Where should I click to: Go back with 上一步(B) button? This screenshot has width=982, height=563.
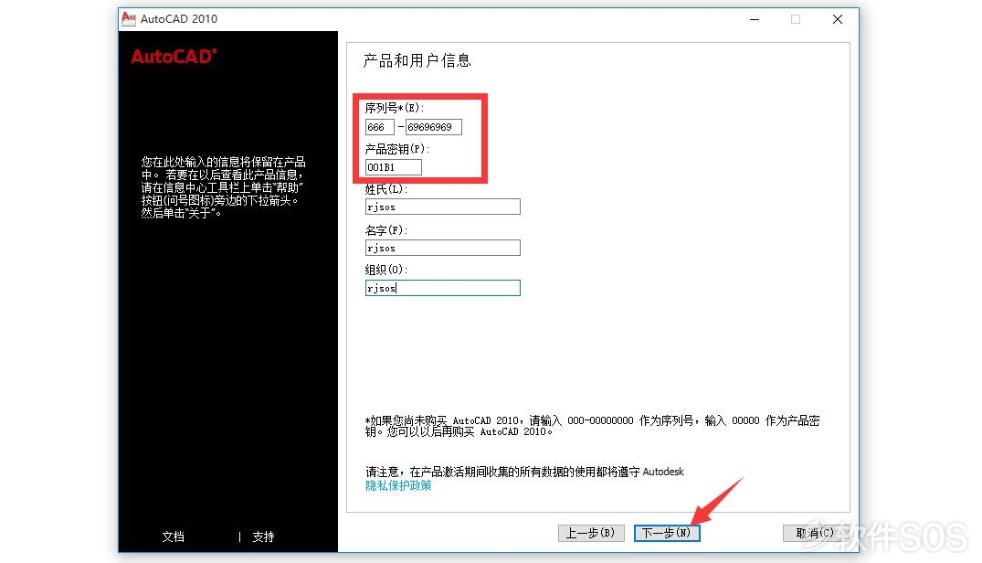click(x=591, y=533)
